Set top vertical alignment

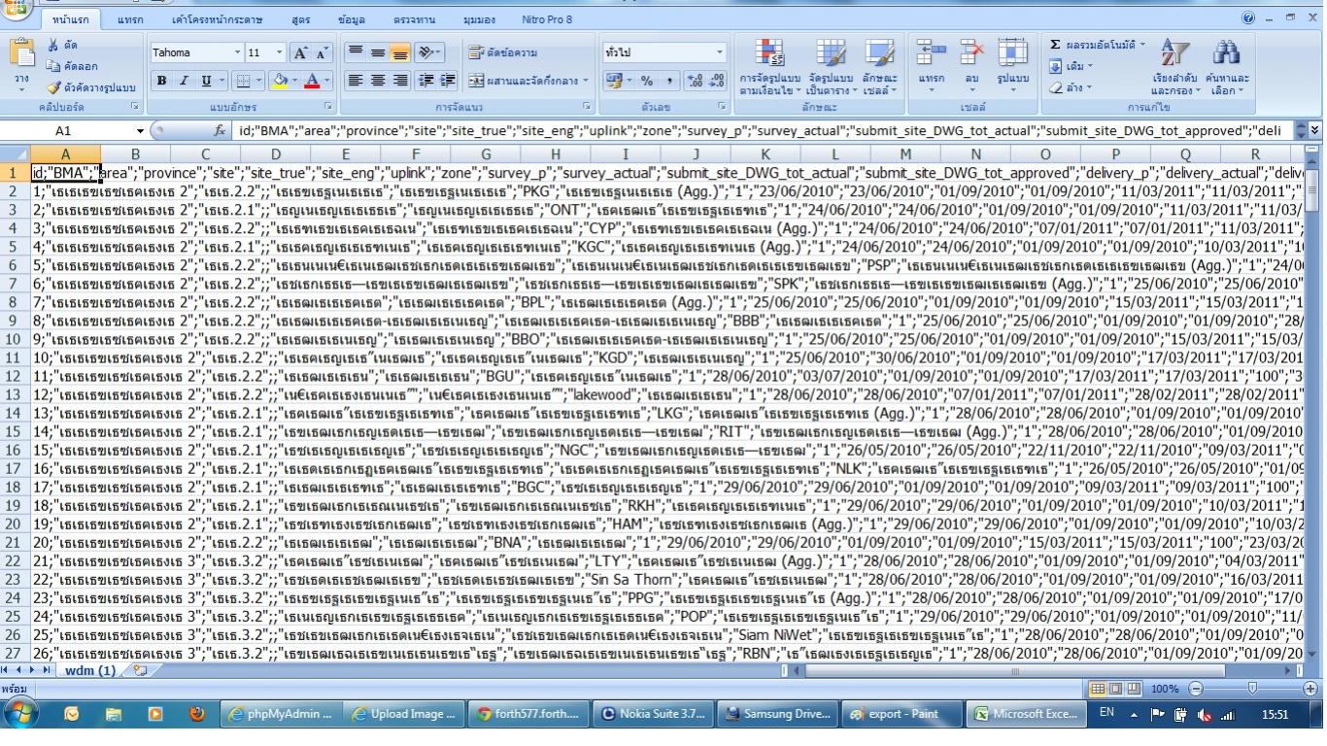pyautogui.click(x=354, y=52)
